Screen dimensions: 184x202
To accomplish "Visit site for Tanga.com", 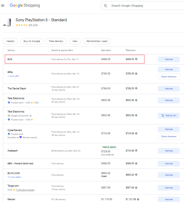I will [x=169, y=188].
